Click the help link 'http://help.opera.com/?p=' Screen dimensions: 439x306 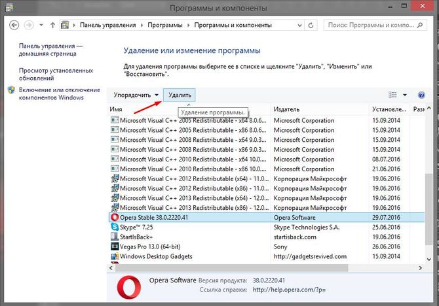[x=289, y=290]
